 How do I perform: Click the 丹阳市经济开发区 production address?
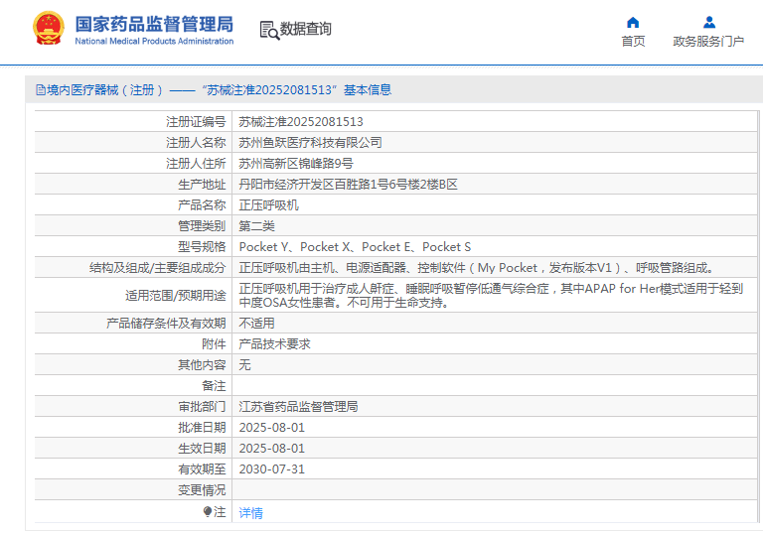(x=348, y=185)
